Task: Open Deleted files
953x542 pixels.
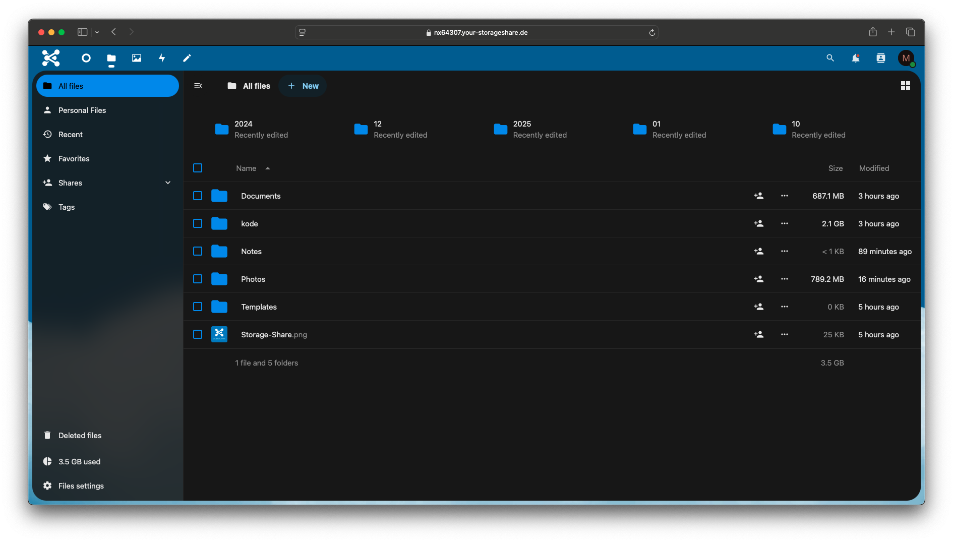Action: (x=107, y=435)
